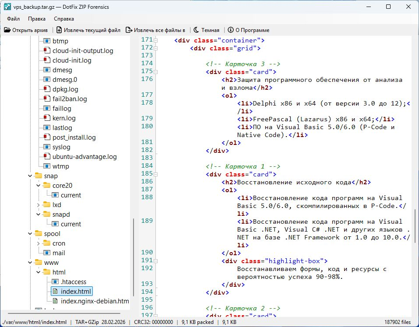Viewport: 419px width, 327px height.
Task: Click the dmesg file icon
Action: 47,70
